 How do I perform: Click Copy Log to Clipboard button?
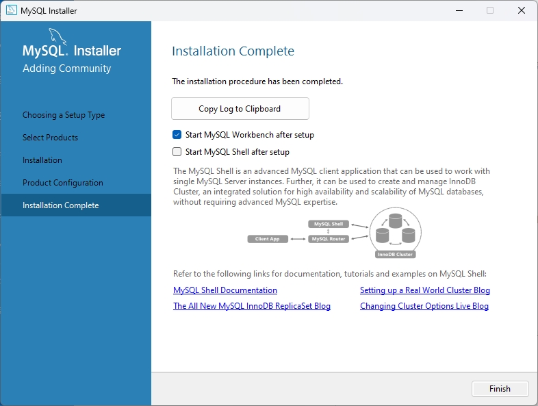[240, 108]
